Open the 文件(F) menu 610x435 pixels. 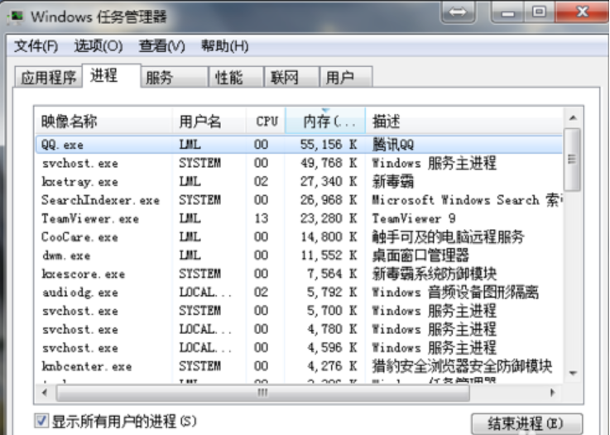point(36,45)
